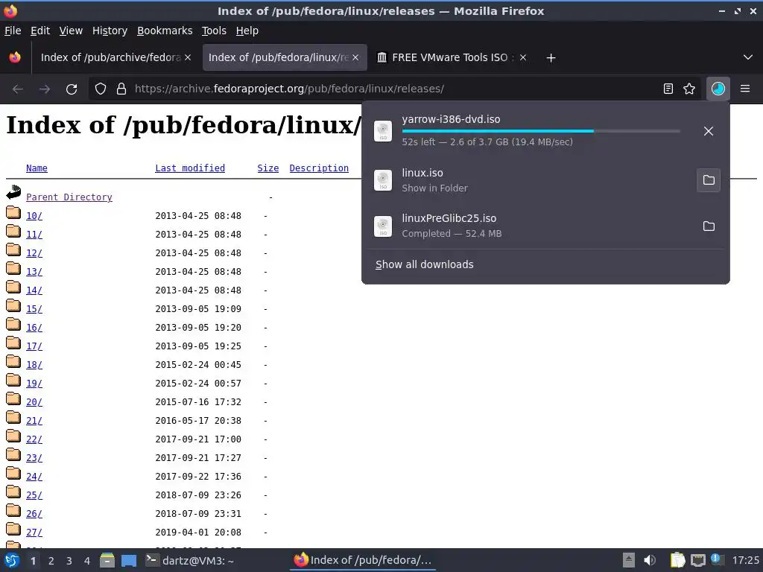Click the show desktop taskbar icon

coord(128,561)
